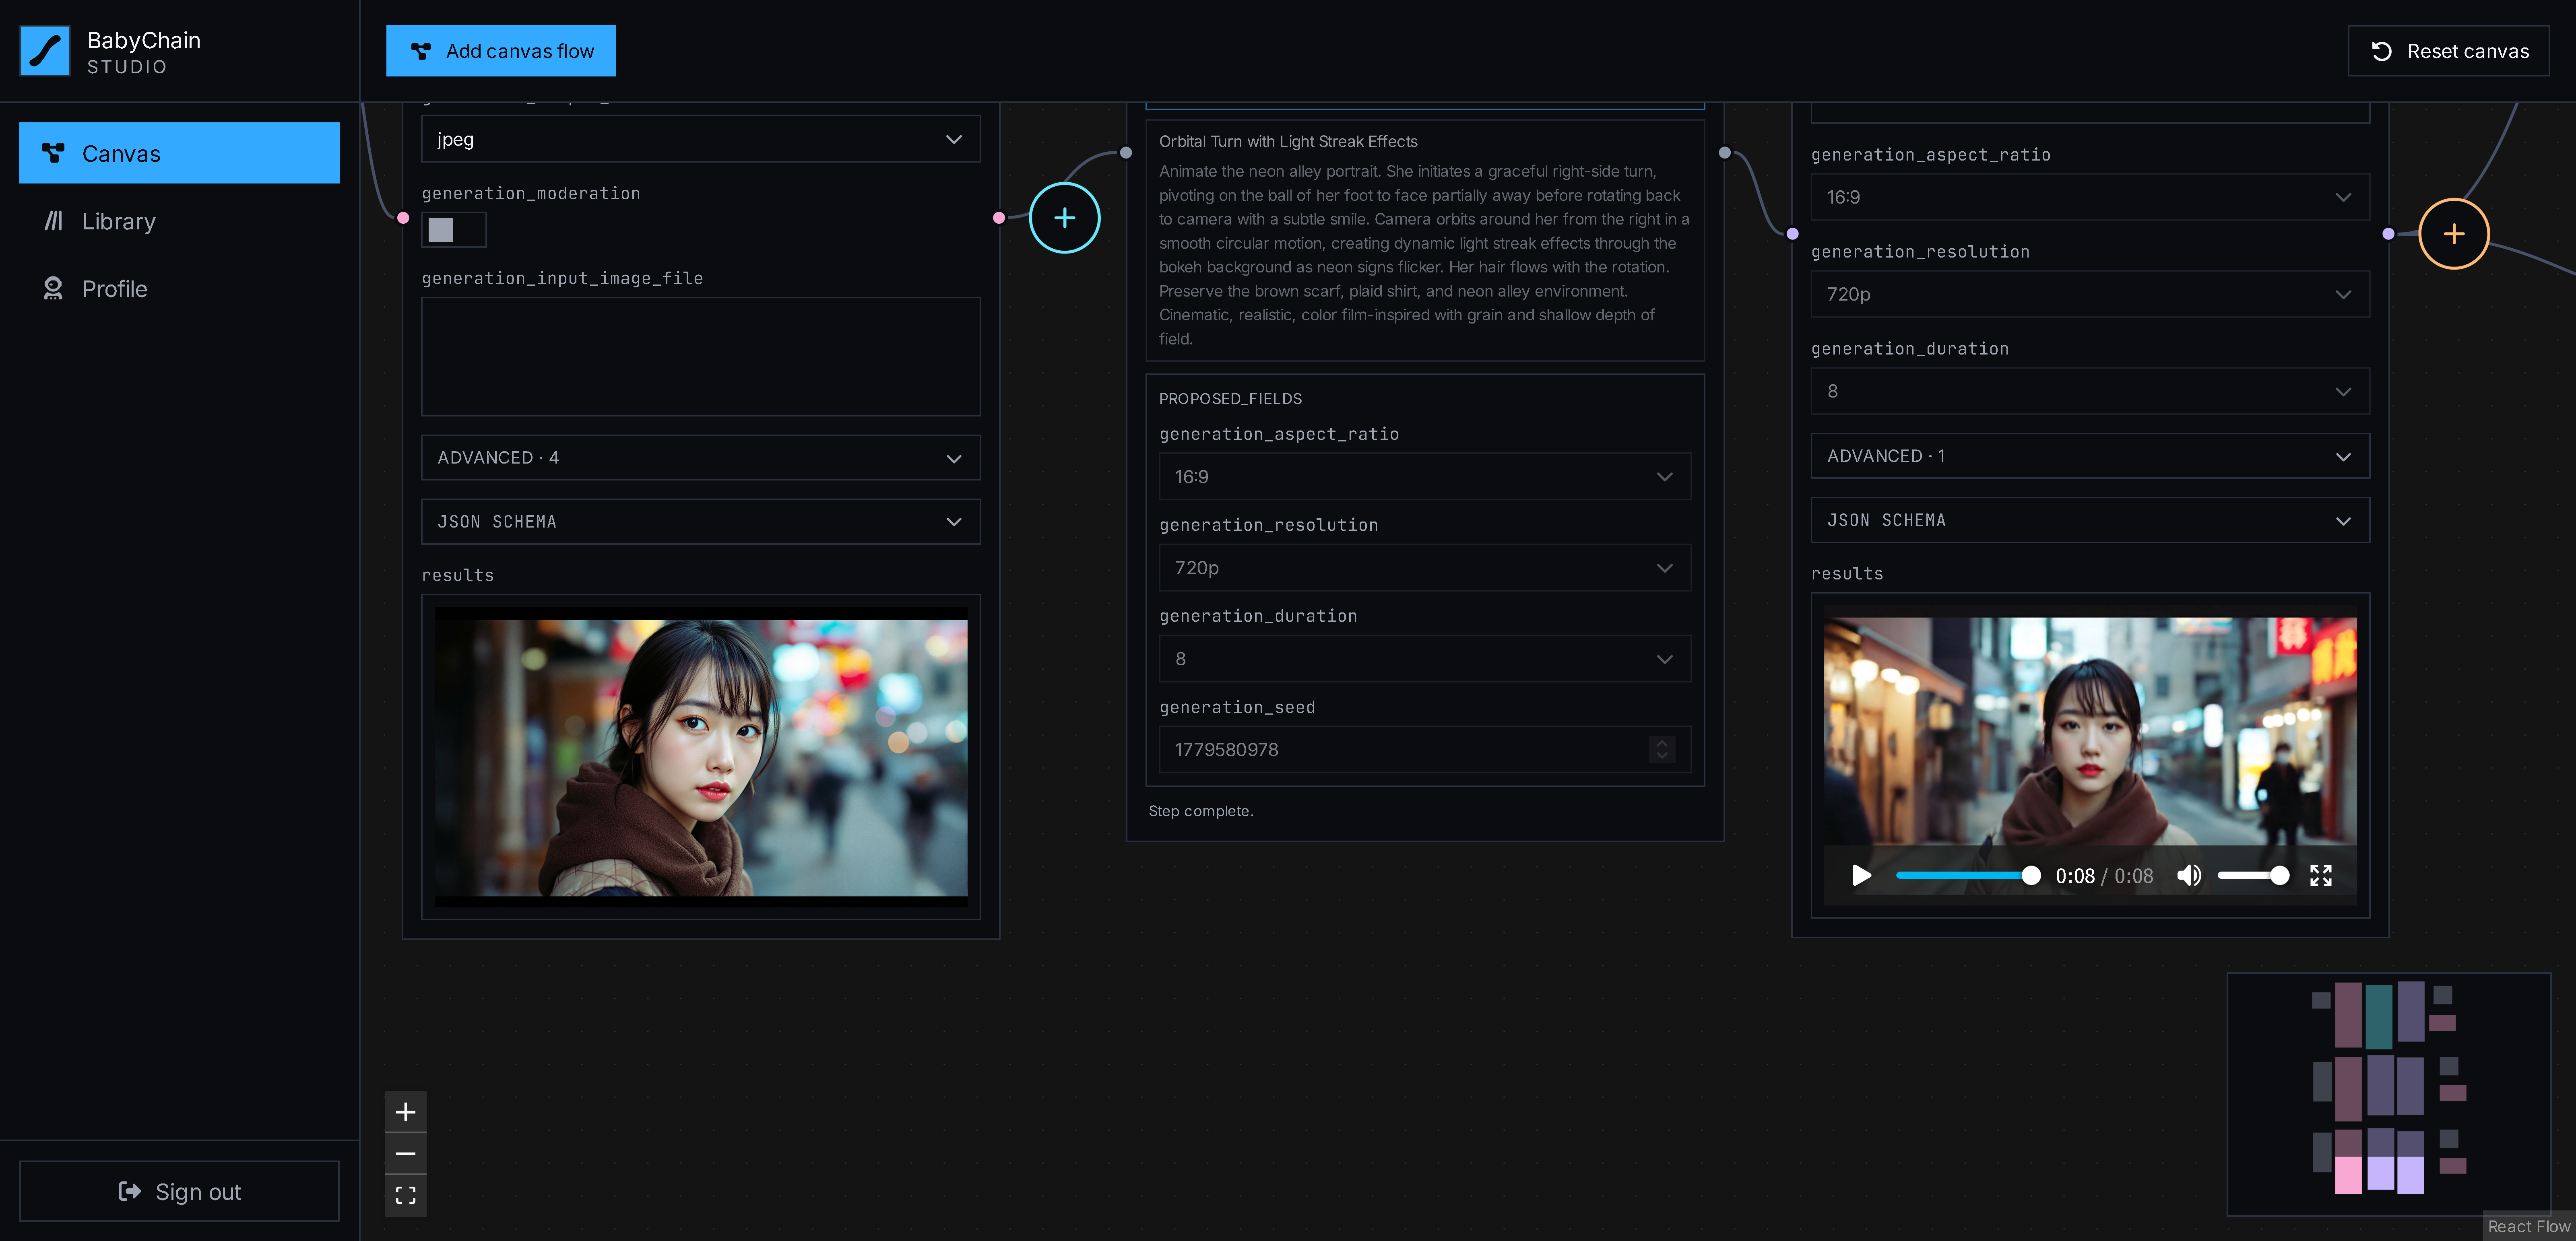Click the BabyChain Studio logo icon

[x=45, y=51]
